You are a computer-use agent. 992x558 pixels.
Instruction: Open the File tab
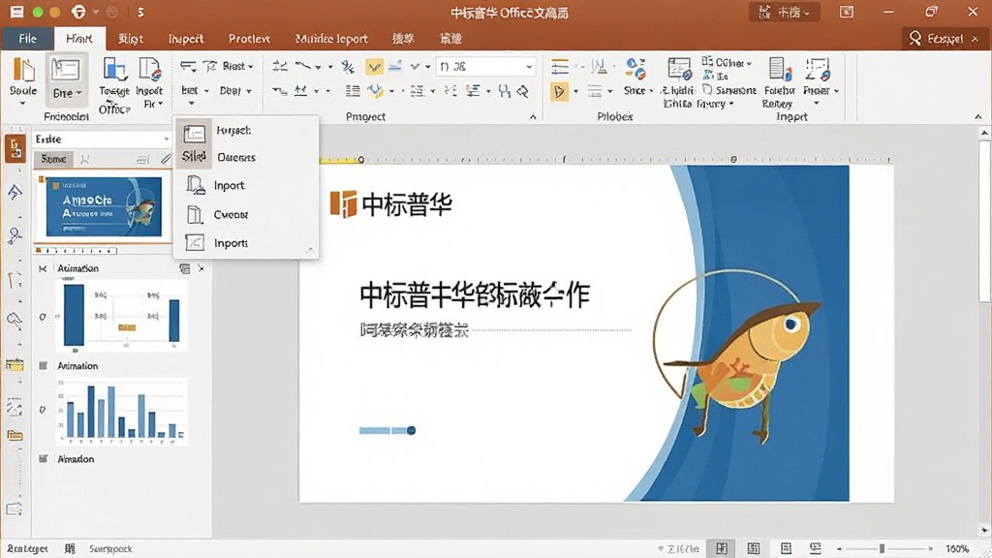click(27, 39)
